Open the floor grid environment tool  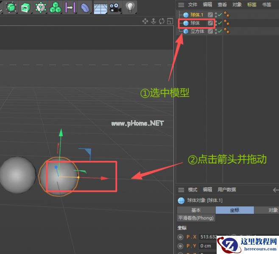(x=100, y=8)
